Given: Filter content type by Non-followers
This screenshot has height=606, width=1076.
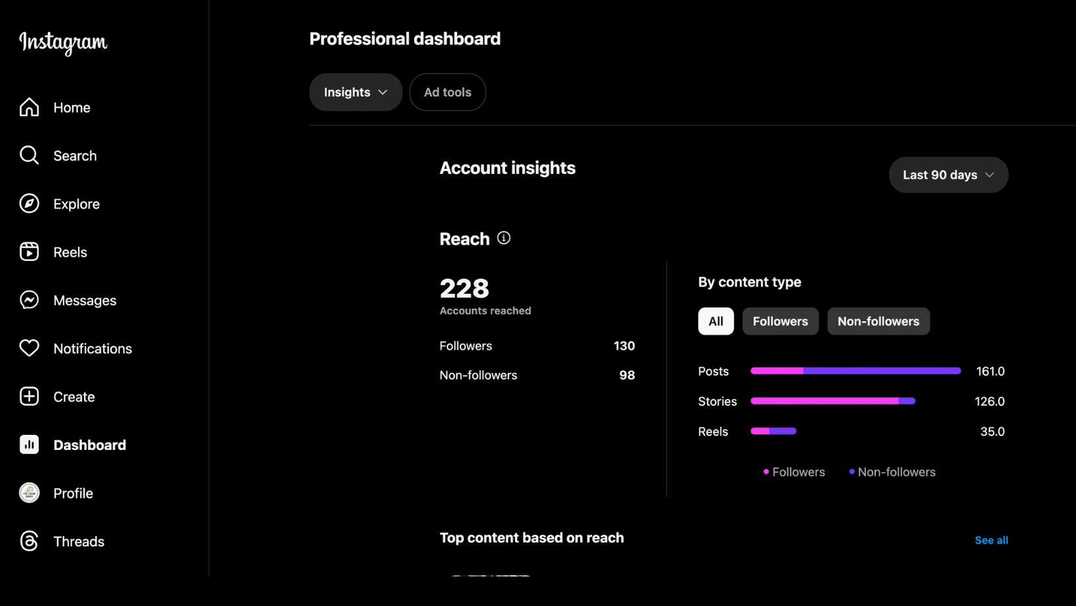Looking at the screenshot, I should (879, 321).
